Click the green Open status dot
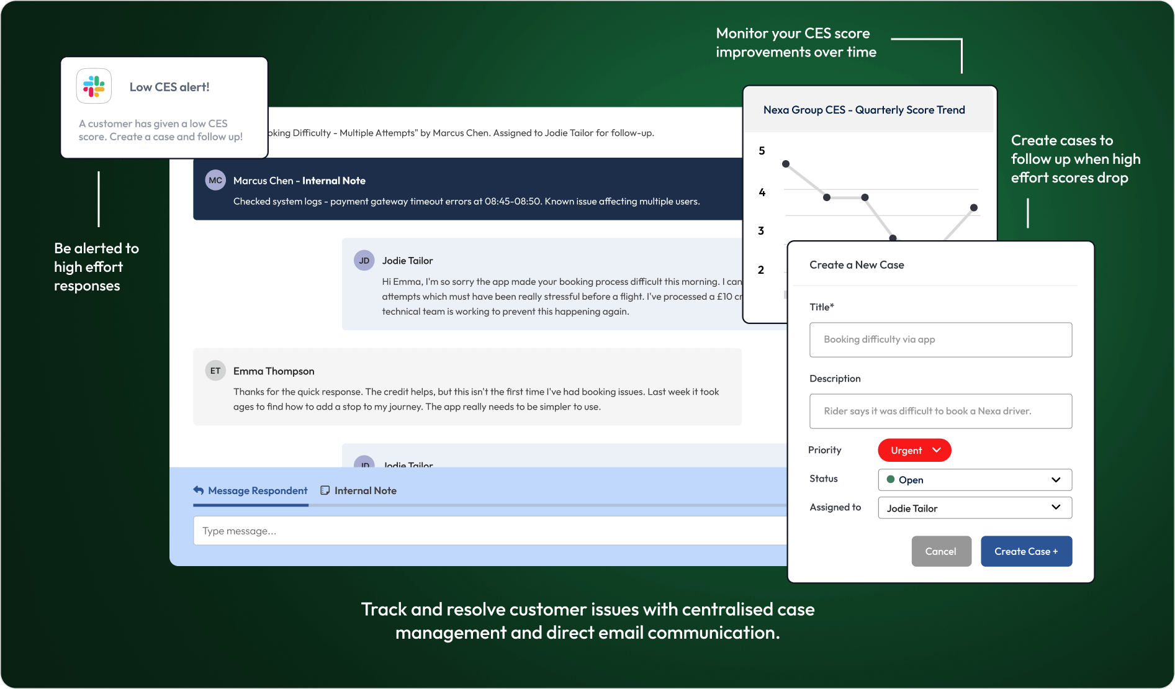The image size is (1175, 689). pyautogui.click(x=891, y=480)
